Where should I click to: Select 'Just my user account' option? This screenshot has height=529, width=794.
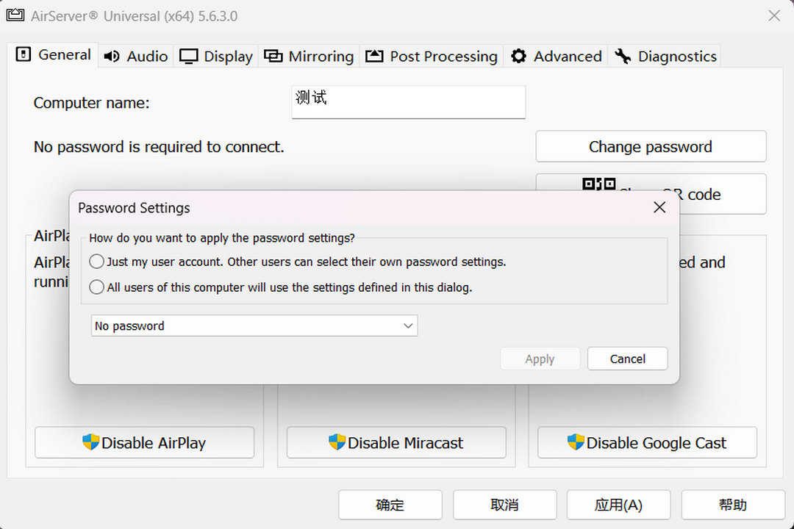[96, 262]
